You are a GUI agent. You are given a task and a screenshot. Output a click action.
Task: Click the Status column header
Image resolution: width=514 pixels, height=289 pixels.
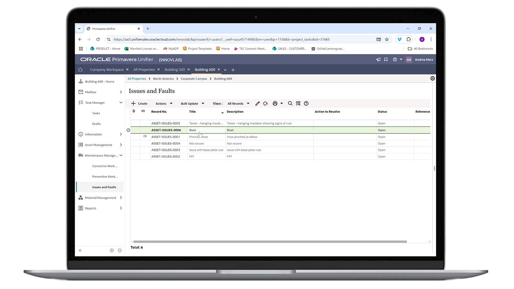382,112
